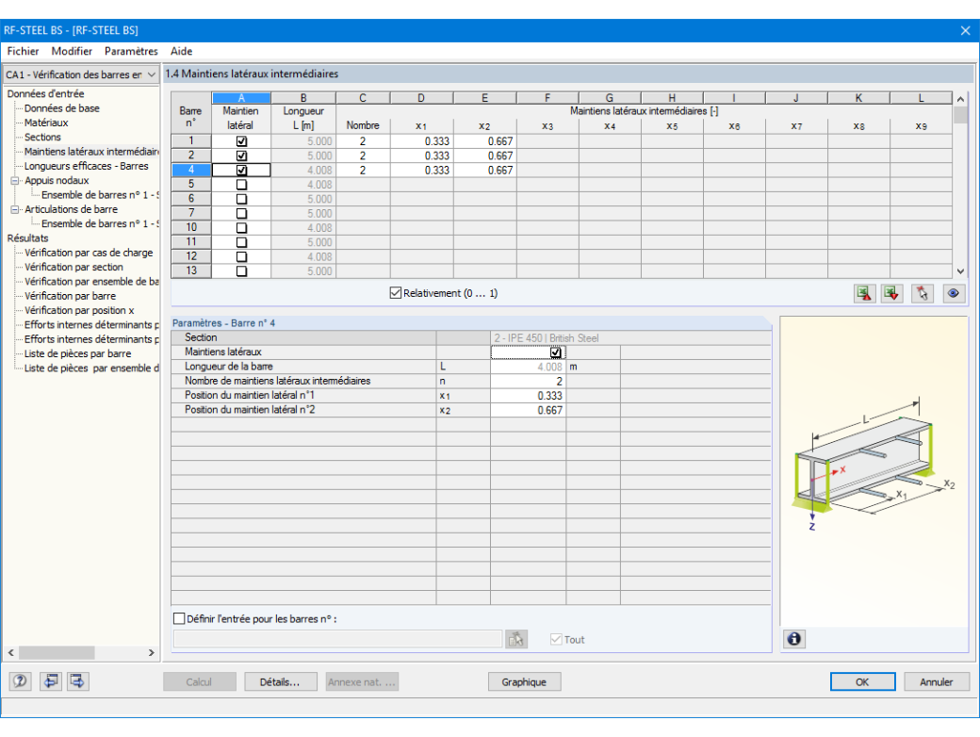
Task: Click column A header in the table
Action: click(241, 98)
